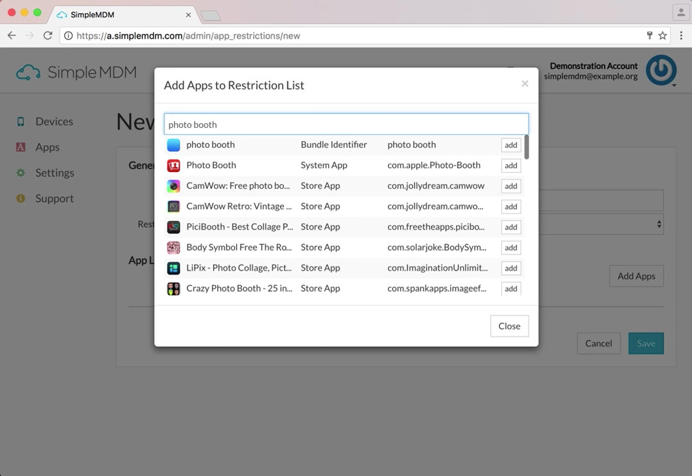
Task: Close the SimpleMDM browser tab
Action: [x=189, y=15]
